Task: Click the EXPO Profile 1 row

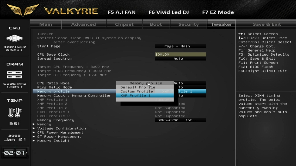Action: pyautogui.click(x=53, y=112)
